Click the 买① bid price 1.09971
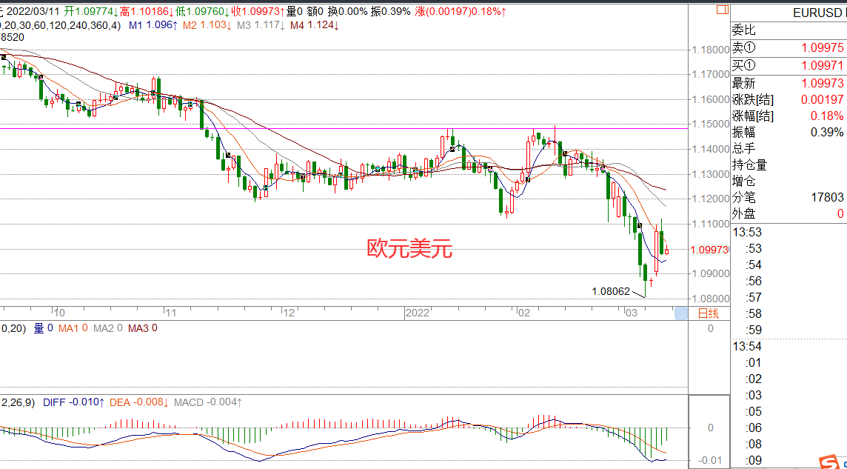The image size is (847, 469). coord(820,66)
